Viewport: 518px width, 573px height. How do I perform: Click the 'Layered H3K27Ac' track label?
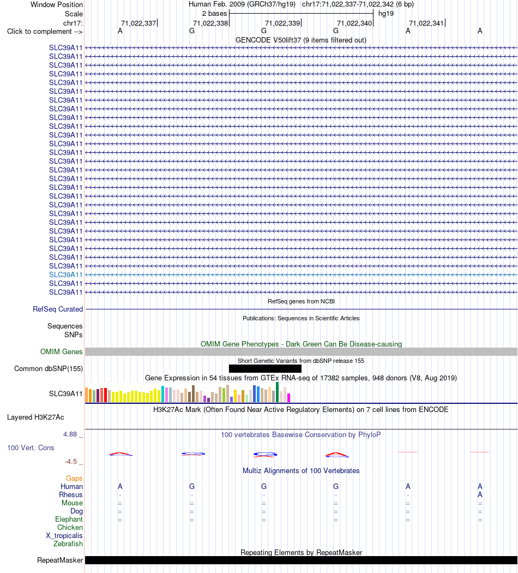click(x=35, y=417)
